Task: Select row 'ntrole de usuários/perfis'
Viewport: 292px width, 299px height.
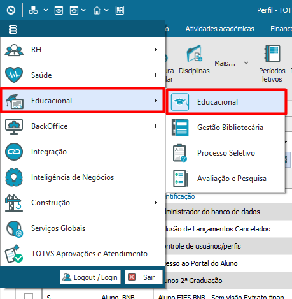Action: click(228, 246)
